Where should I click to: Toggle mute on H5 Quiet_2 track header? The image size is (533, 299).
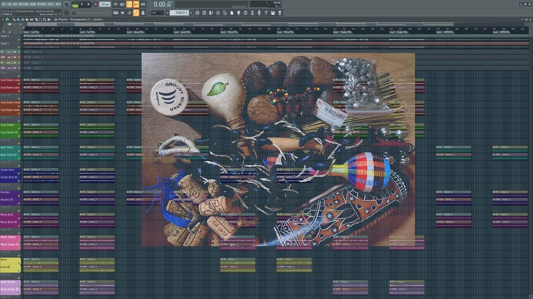pos(19,52)
